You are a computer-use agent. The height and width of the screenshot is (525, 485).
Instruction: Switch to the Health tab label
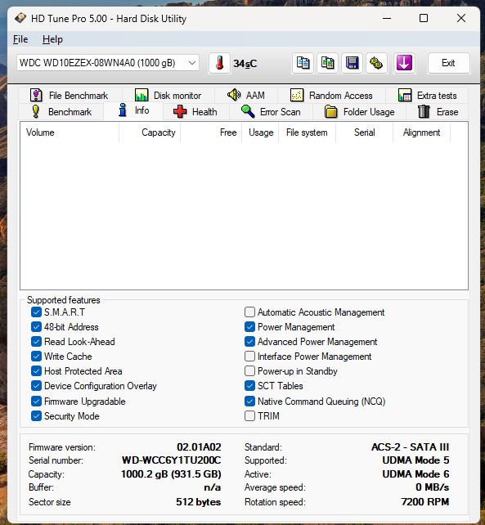pyautogui.click(x=204, y=112)
